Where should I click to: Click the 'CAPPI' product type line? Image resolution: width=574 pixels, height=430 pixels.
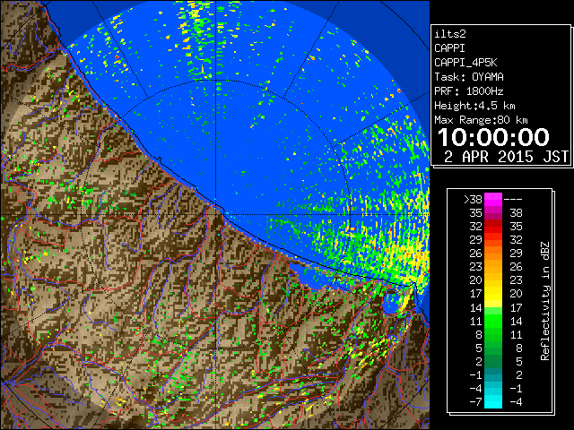pos(450,48)
